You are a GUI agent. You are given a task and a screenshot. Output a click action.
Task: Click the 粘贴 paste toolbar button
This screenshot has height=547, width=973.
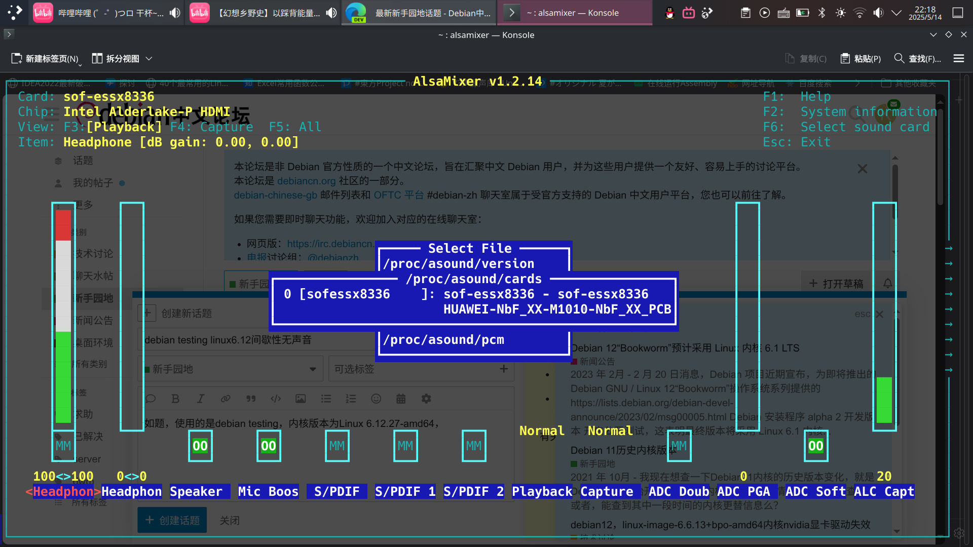tap(861, 59)
